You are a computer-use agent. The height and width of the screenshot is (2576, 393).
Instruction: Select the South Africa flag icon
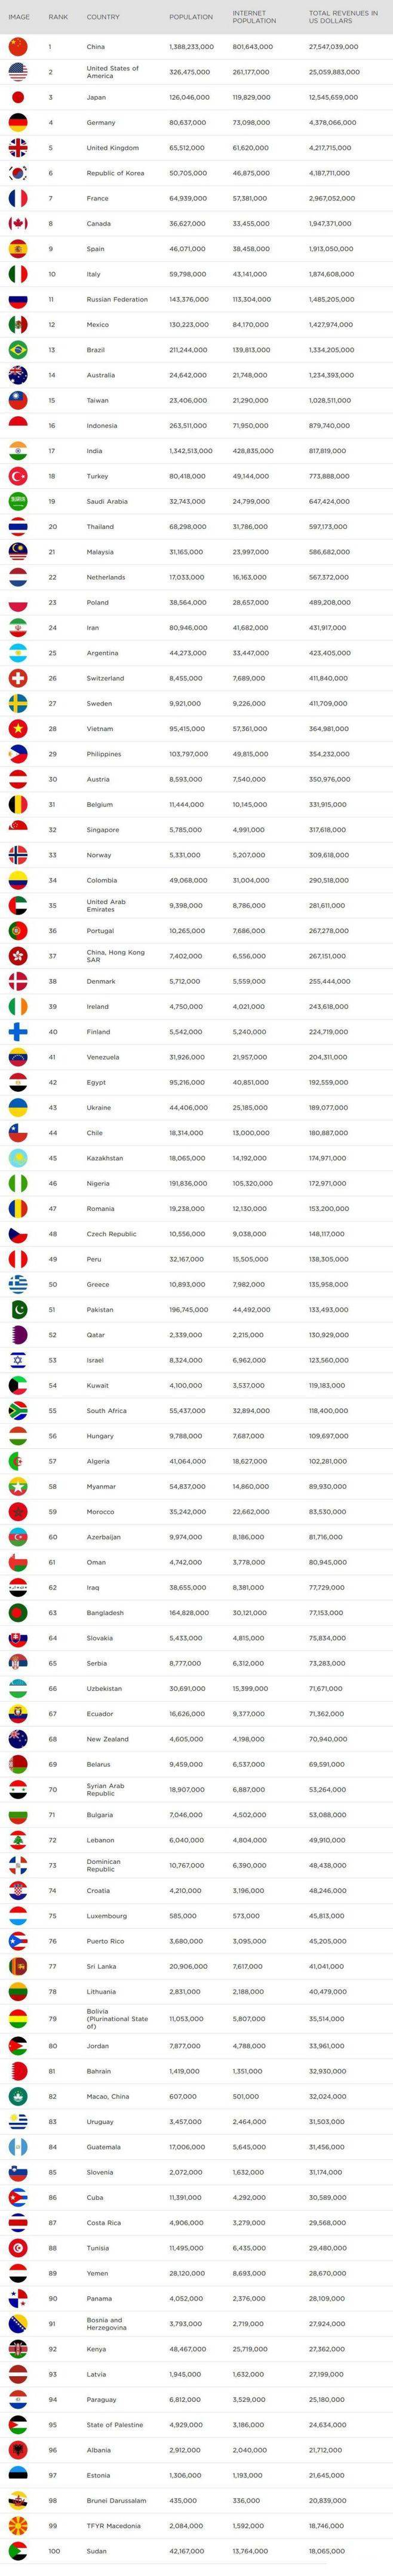18,1410
